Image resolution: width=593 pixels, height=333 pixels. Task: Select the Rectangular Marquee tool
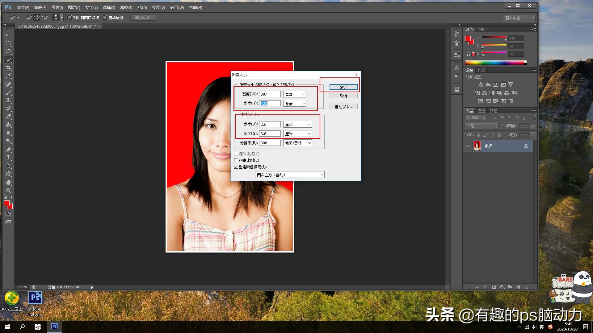coord(8,43)
